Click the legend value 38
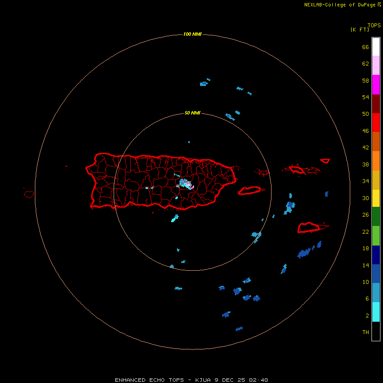This screenshot has width=383, height=383. (366, 165)
